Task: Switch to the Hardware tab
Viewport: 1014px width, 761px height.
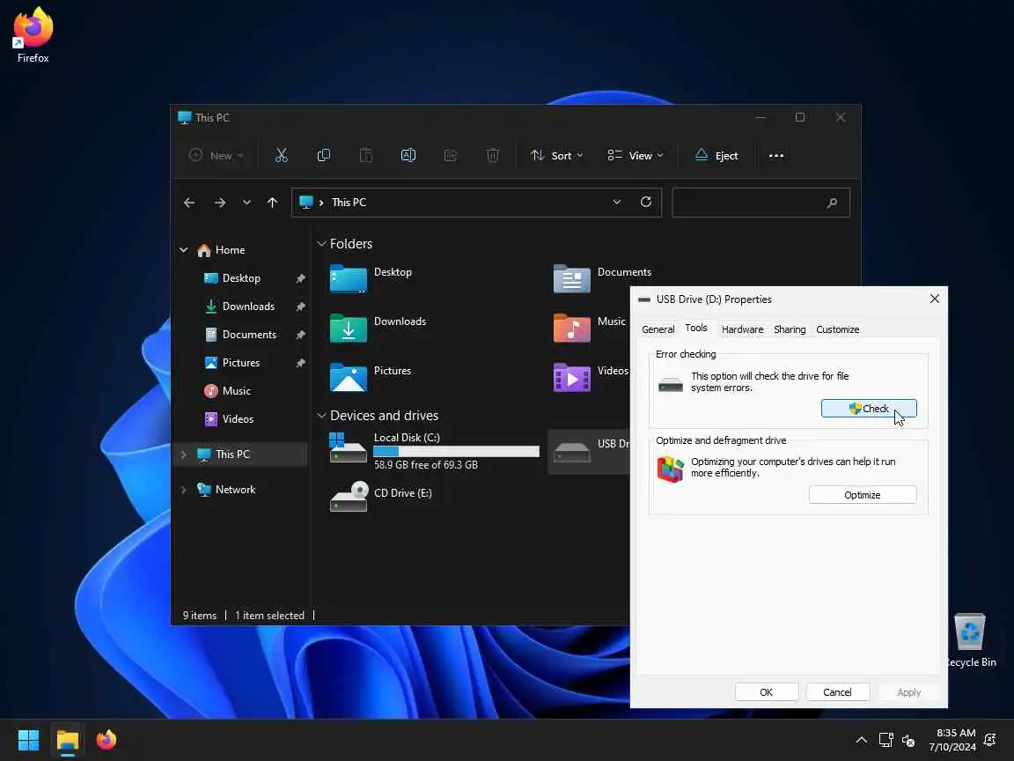Action: click(x=742, y=329)
